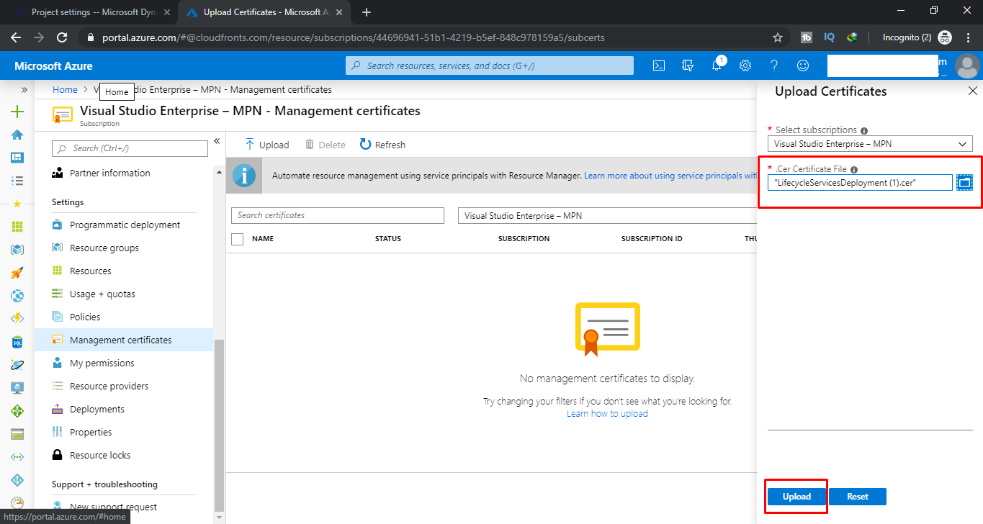Open Resource locks menu item
The image size is (983, 524).
pos(100,456)
